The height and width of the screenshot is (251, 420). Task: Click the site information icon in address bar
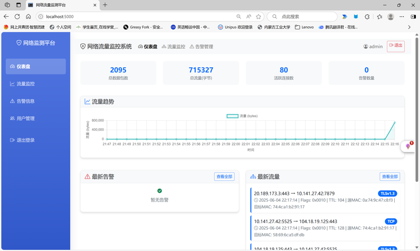click(x=41, y=17)
